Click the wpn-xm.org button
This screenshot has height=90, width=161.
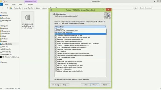coord(55,85)
